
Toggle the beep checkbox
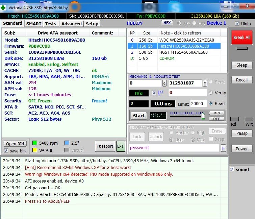[211, 139]
